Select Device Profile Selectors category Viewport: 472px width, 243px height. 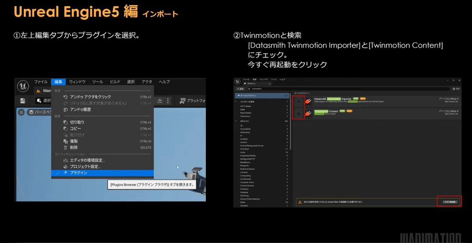pos(263,199)
